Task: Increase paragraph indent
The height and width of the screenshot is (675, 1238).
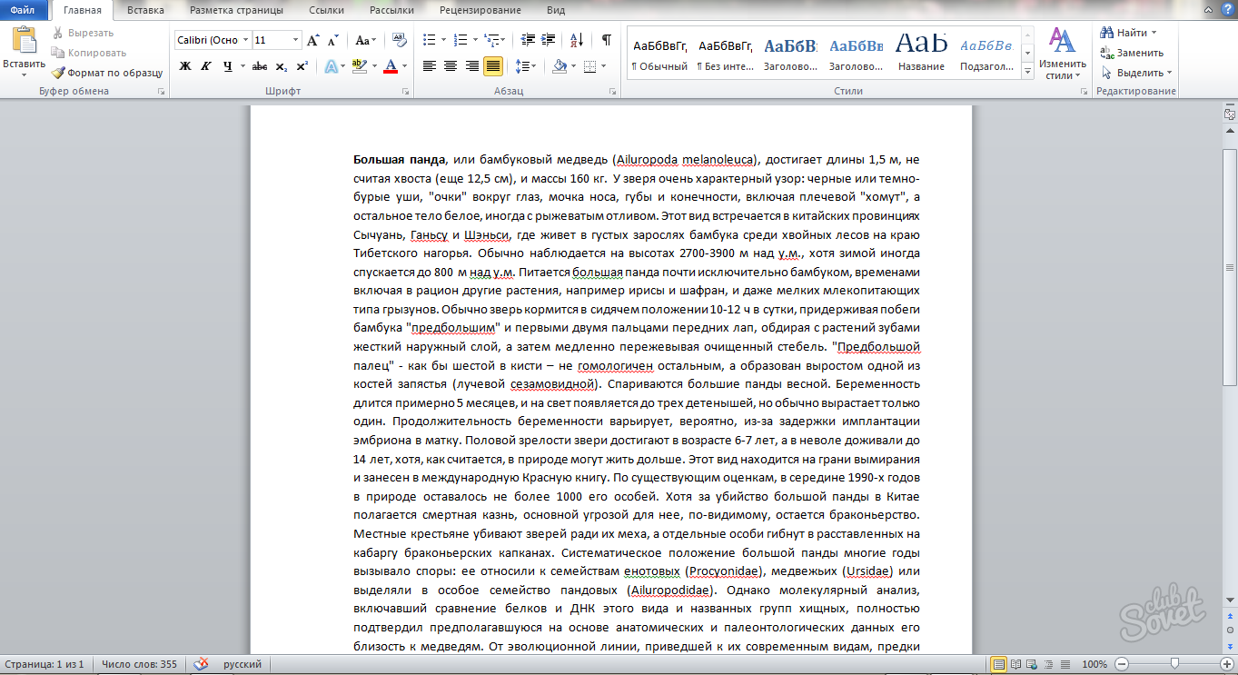Action: (548, 40)
